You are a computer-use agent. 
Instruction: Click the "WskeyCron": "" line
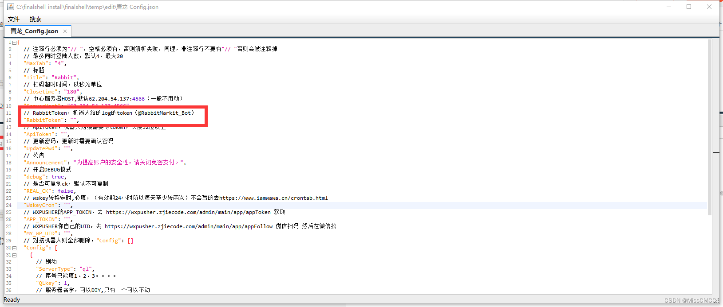point(48,205)
